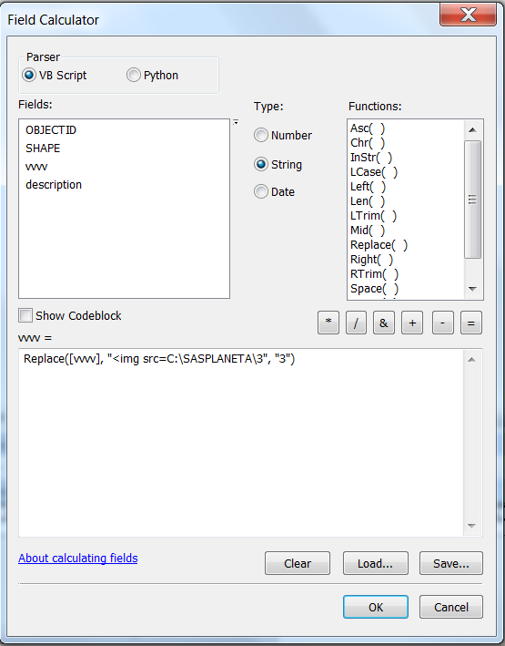Viewport: 505px width, 646px height.
Task: Click the Functions list down arrow
Action: [472, 289]
